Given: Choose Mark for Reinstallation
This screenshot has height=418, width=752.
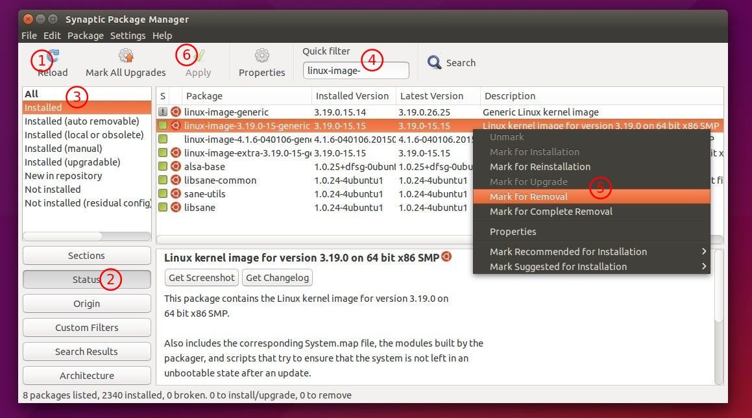Looking at the screenshot, I should tap(591, 167).
